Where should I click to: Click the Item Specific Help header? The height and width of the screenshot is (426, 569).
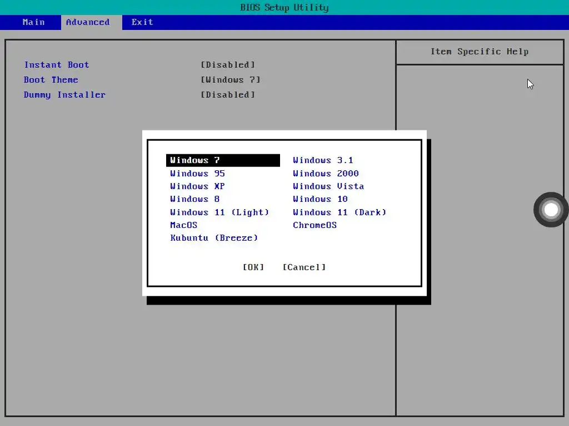[480, 52]
